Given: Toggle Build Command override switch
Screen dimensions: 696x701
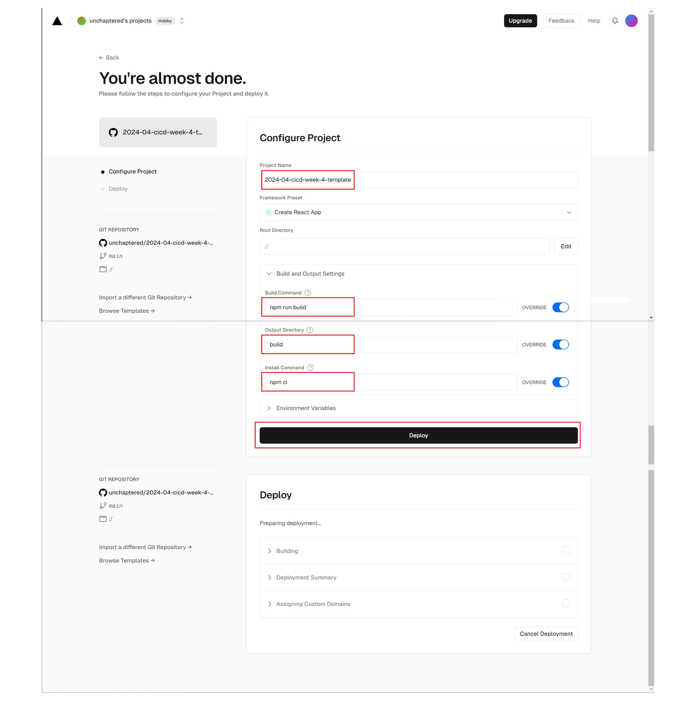Looking at the screenshot, I should [560, 307].
